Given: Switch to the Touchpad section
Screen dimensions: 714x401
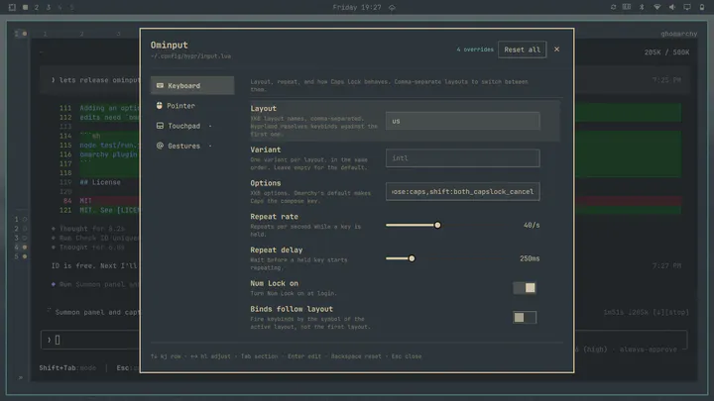Looking at the screenshot, I should pyautogui.click(x=192, y=126).
